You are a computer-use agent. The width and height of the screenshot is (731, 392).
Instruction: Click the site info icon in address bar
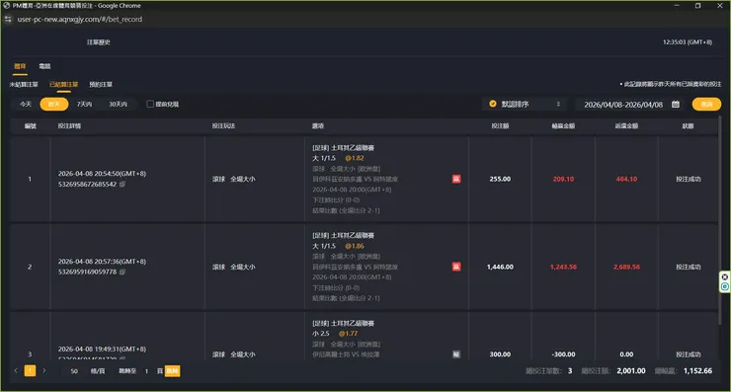(8, 19)
